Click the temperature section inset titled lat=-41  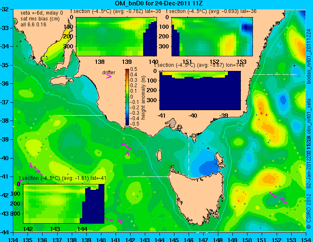(x=64, y=204)
